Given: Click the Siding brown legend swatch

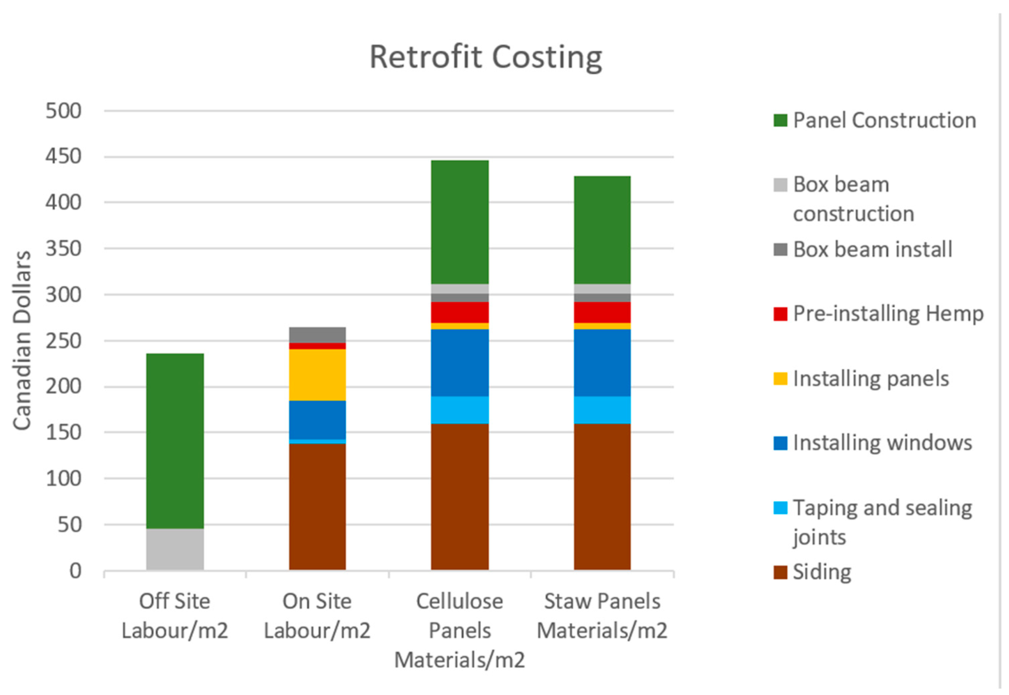Looking at the screenshot, I should [780, 572].
